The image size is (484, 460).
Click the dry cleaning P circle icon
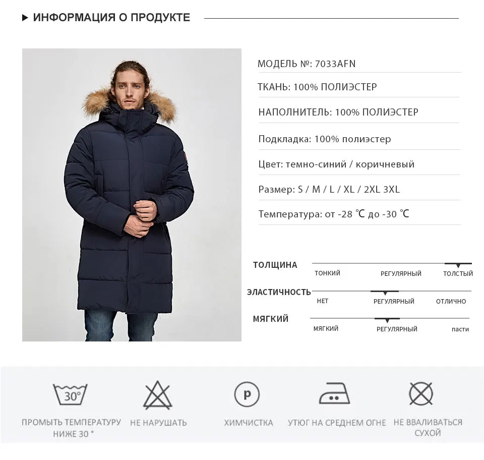(x=247, y=394)
